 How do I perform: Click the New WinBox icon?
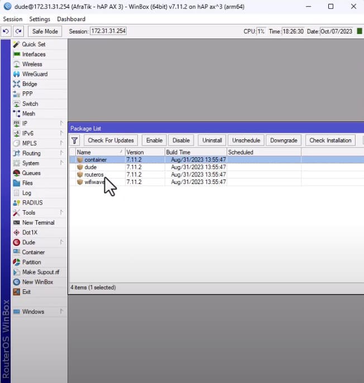coord(16,282)
